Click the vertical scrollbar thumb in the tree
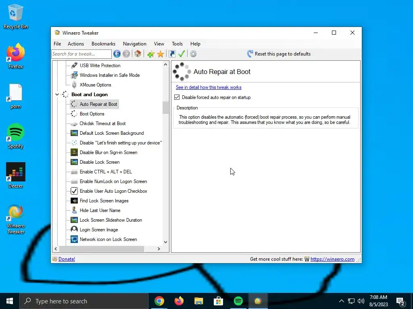The image size is (413, 309). [x=165, y=108]
